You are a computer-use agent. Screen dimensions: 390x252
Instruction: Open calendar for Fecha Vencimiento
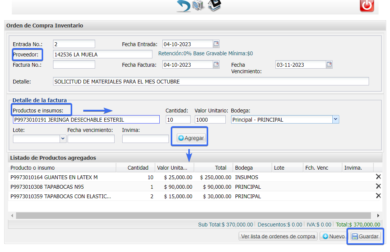pos(329,64)
